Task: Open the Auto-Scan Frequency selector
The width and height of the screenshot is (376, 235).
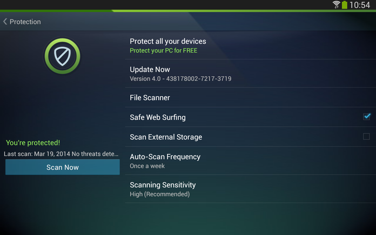Action: pos(165,161)
